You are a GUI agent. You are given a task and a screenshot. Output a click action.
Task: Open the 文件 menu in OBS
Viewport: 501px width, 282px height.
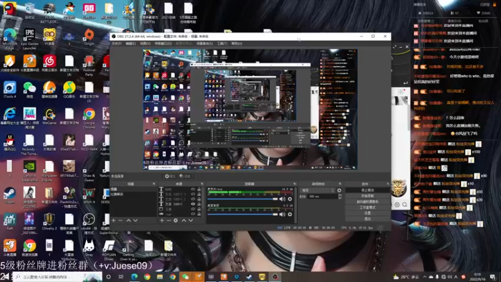pos(116,43)
